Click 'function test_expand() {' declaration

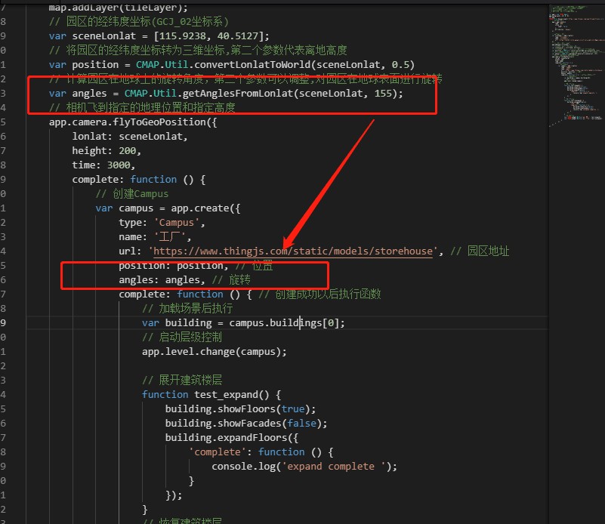point(211,395)
